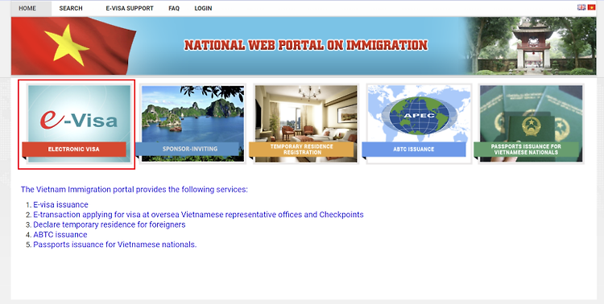This screenshot has height=304, width=604.
Task: Open E-VISA SUPPORT menu item
Action: pyautogui.click(x=130, y=9)
